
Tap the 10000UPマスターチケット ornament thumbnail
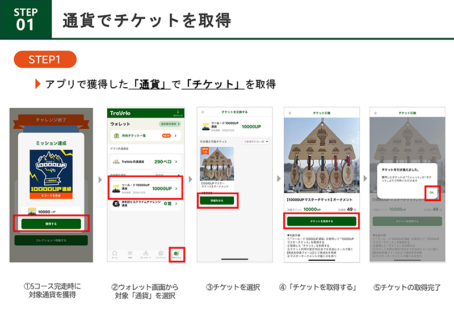tap(217, 163)
